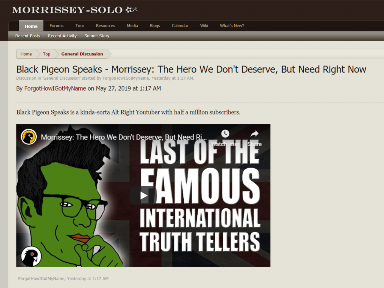
Task: Open the Forums navigation tab
Action: point(57,26)
